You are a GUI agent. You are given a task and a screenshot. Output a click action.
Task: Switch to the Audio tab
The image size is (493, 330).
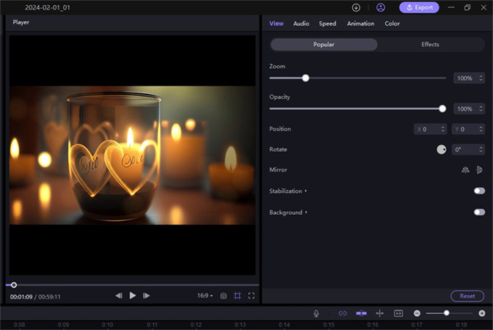[301, 23]
